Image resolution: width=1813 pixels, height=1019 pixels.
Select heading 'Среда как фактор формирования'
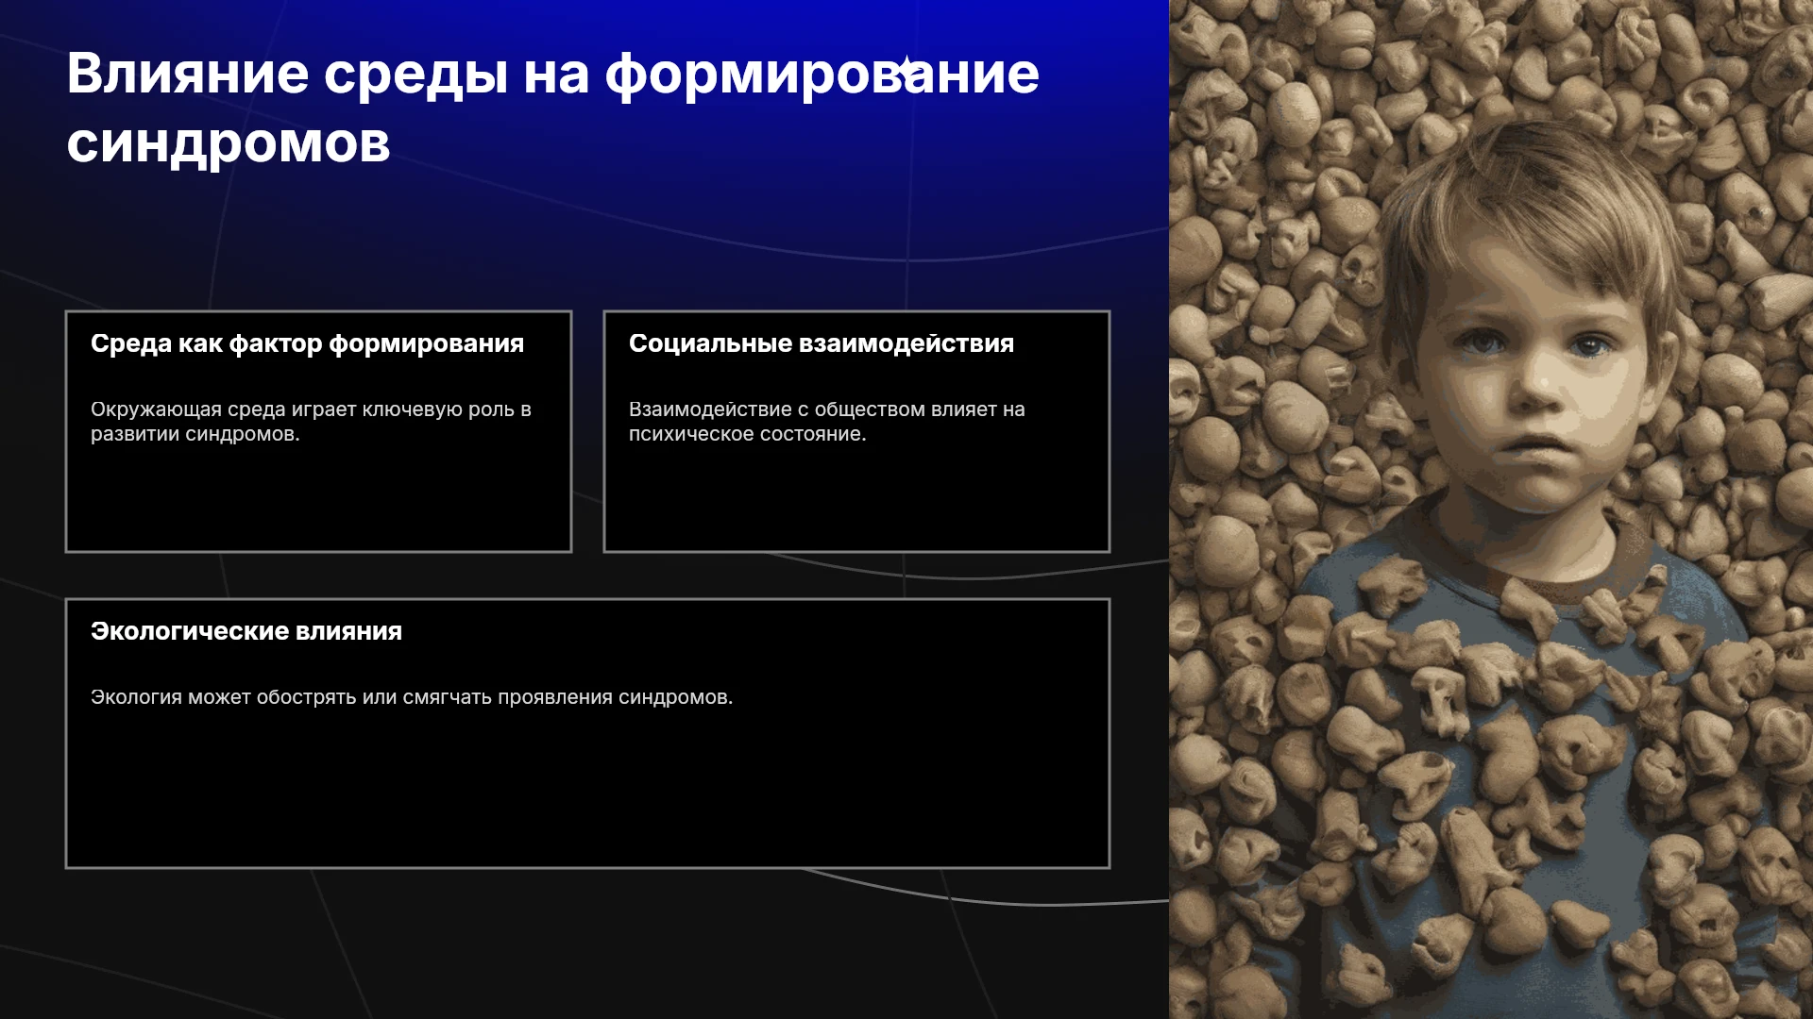(x=307, y=344)
